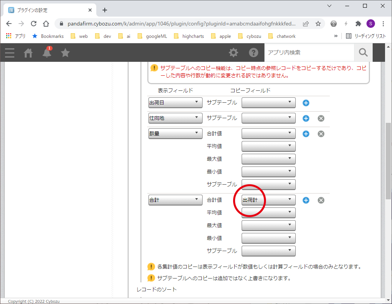
Task: Open 最大値 dropdown in 数量 row
Action: click(x=269, y=159)
